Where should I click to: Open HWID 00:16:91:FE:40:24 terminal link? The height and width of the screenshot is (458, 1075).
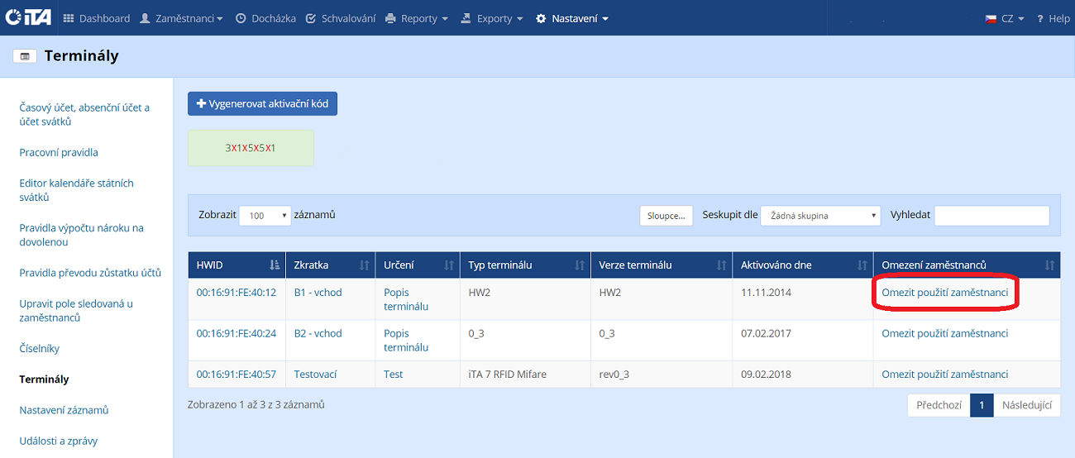tap(236, 334)
